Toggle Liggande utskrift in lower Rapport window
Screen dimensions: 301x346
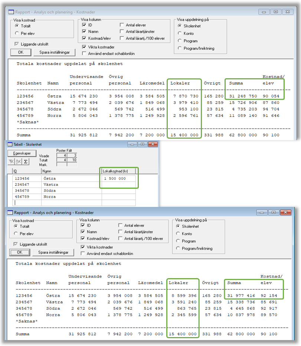click(16, 244)
